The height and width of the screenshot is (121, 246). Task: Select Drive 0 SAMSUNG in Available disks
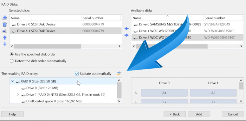[187, 24]
